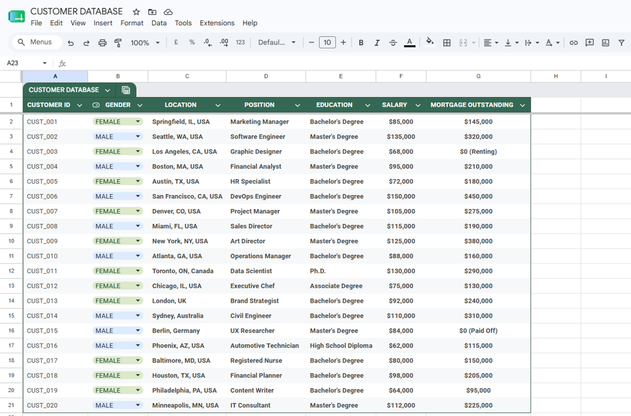This screenshot has width=631, height=416.
Task: Insert a link
Action: click(573, 43)
